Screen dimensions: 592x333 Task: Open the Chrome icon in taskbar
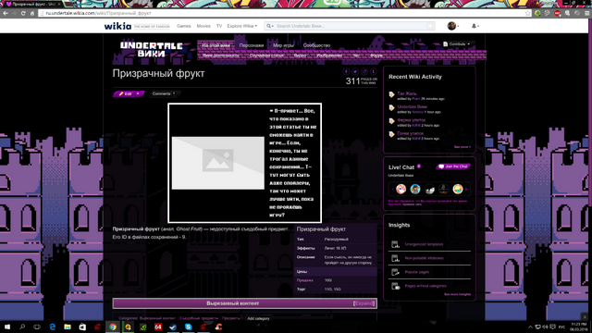point(113,327)
